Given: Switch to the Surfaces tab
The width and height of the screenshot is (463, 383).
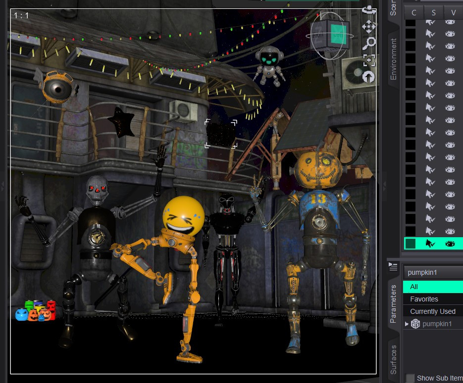Looking at the screenshot, I should 393,360.
